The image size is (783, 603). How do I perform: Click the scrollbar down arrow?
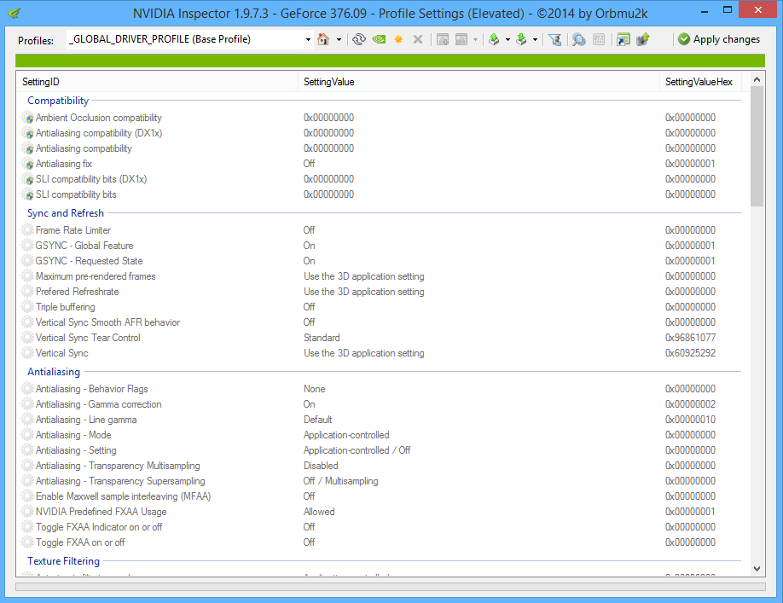757,569
